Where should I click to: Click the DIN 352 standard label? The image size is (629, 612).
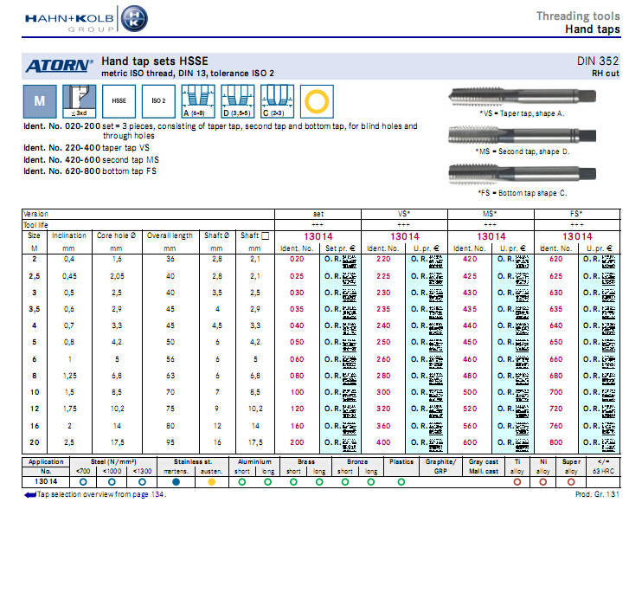[598, 61]
